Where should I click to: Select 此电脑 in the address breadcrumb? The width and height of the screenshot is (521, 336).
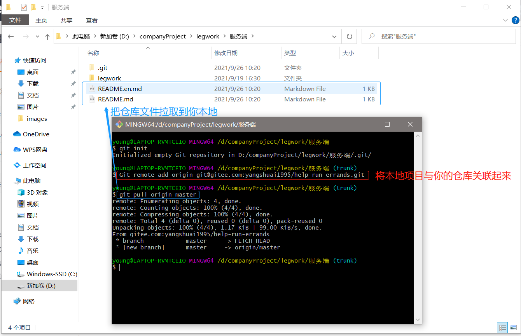[81, 36]
